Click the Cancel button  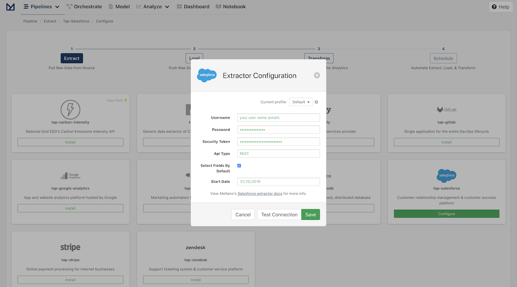click(x=243, y=215)
